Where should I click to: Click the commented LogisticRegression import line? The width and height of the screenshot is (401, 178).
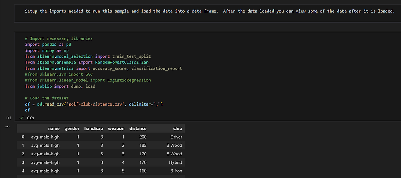click(88, 80)
